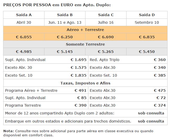Click the Saída A column header
This screenshot has width=172, height=140.
tap(24, 15)
